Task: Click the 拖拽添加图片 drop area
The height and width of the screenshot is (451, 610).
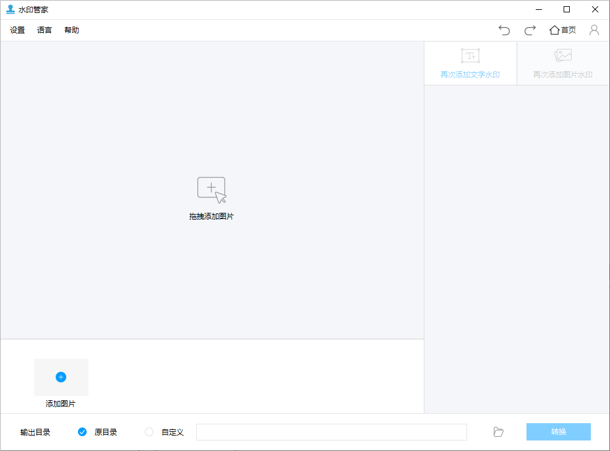Action: click(211, 197)
